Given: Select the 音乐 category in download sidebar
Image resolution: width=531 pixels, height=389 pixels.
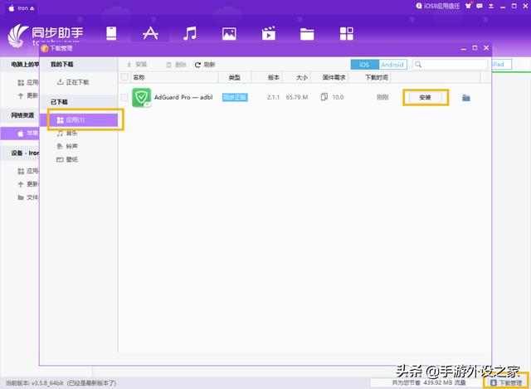Looking at the screenshot, I should [x=67, y=134].
